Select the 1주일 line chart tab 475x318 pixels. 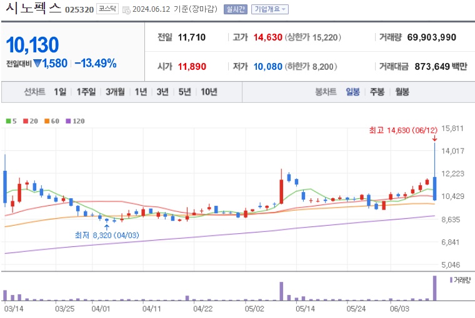coord(86,92)
